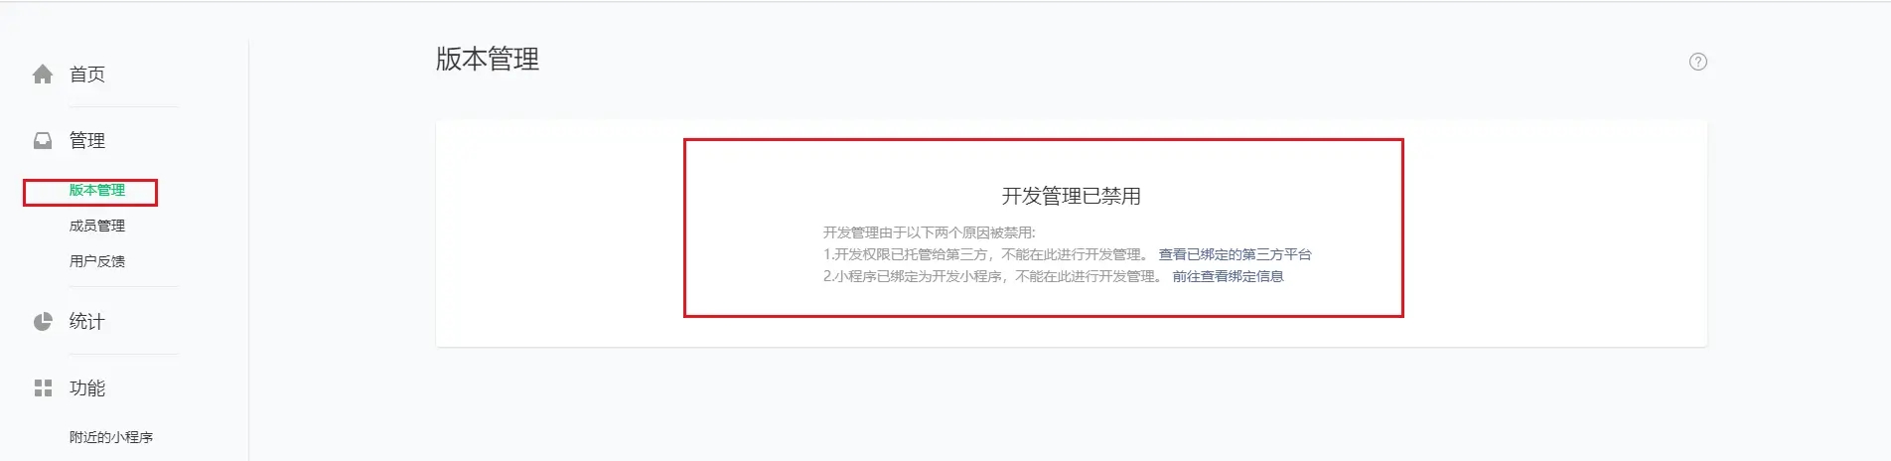1891x461 pixels.
Task: Open 用户反馈 in sidebar
Action: point(97,261)
